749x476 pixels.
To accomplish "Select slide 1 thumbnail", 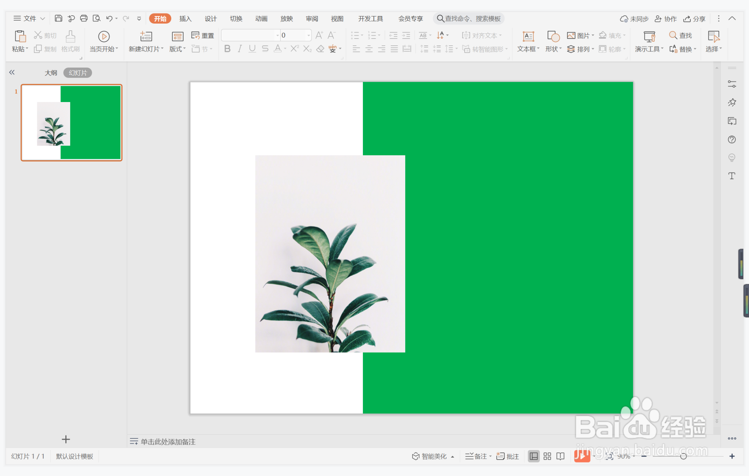I will (71, 123).
